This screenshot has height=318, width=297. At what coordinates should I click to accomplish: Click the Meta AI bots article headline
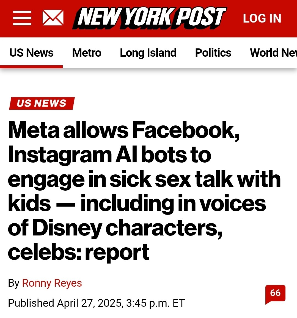pos(144,191)
